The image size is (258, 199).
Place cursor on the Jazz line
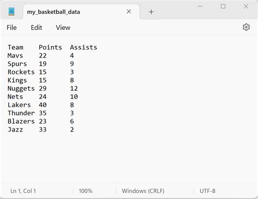41,129
